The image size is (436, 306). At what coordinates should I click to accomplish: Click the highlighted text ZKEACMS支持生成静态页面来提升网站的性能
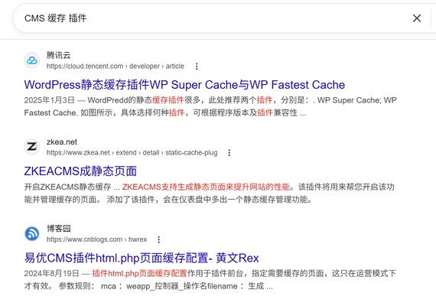(x=206, y=187)
